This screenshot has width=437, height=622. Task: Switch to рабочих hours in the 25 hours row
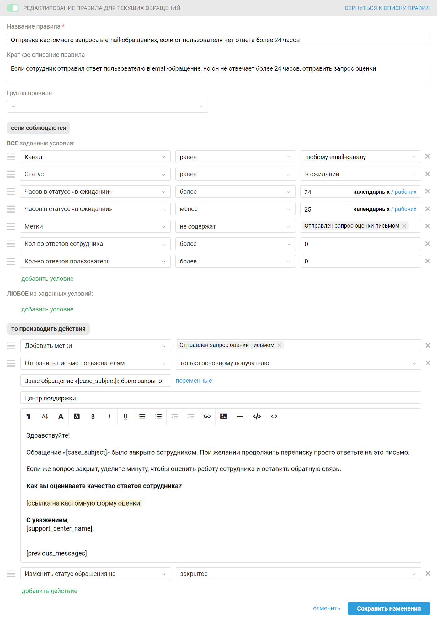(x=405, y=209)
